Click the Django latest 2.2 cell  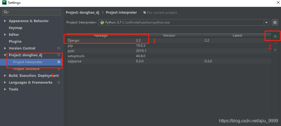click(207, 40)
